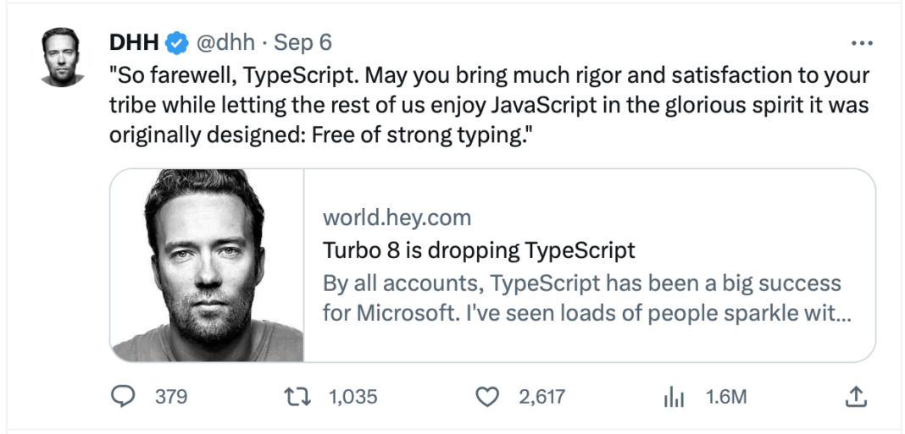Click the 2,617 likes count
This screenshot has width=905, height=434.
[x=542, y=397]
